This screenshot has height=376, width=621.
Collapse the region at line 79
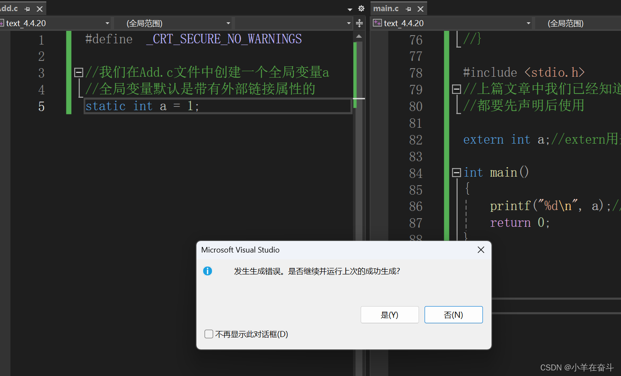[456, 89]
